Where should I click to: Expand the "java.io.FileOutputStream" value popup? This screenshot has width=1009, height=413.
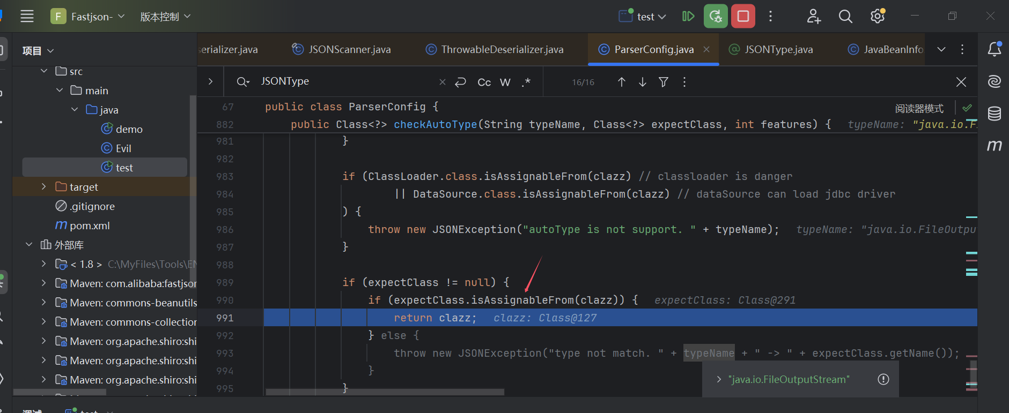(719, 379)
